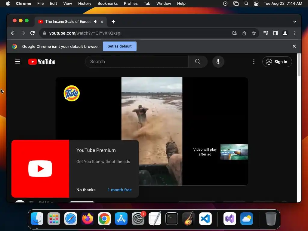Click the red YouTube Premium play logo
The width and height of the screenshot is (308, 231).
[40, 169]
